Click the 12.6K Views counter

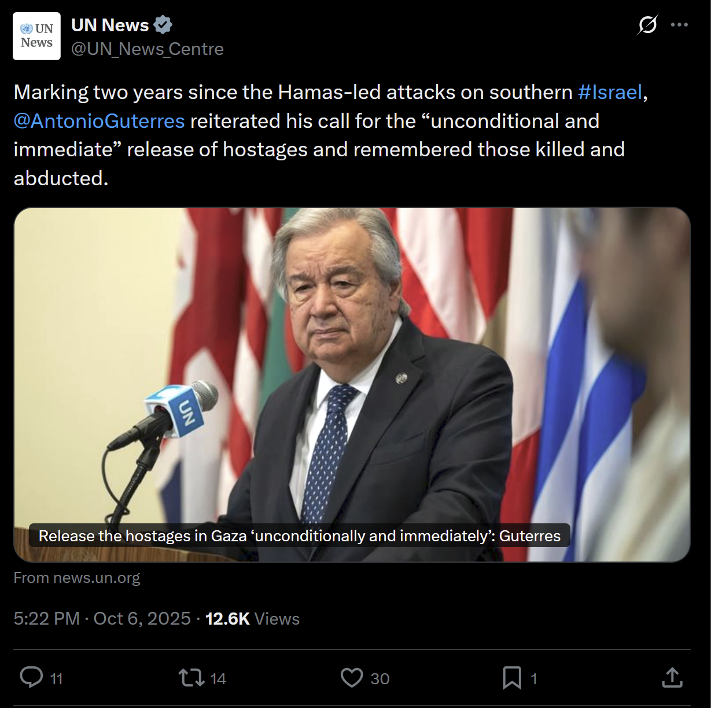tap(252, 619)
